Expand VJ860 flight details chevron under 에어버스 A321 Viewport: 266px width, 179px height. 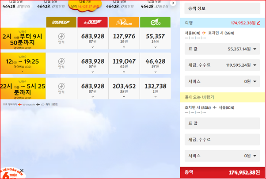(23, 71)
